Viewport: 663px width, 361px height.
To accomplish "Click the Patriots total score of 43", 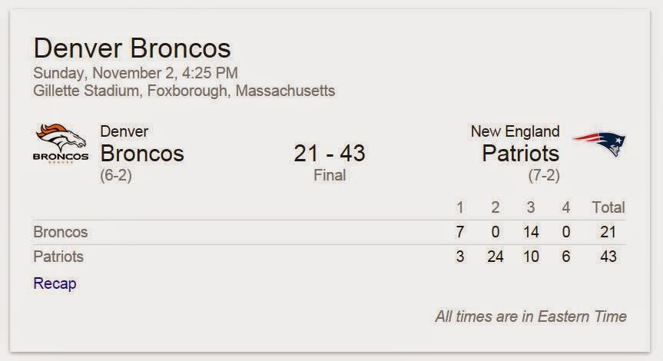I will point(608,257).
